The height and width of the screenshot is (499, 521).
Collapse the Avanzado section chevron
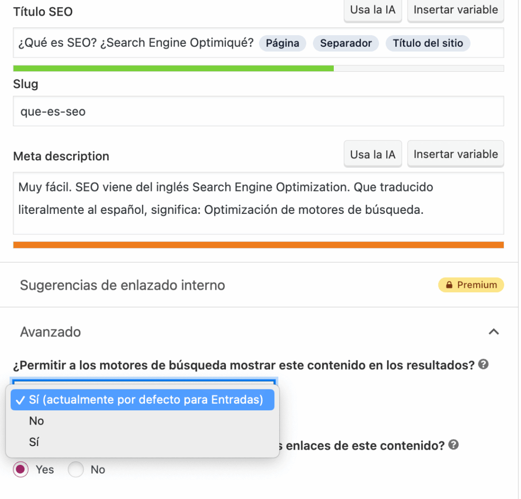tap(493, 332)
